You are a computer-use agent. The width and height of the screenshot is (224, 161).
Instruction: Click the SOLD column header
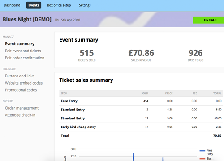click(145, 93)
